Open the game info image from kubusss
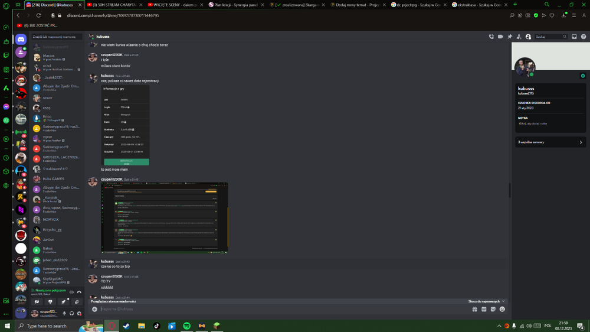The image size is (590, 332). (x=125, y=125)
